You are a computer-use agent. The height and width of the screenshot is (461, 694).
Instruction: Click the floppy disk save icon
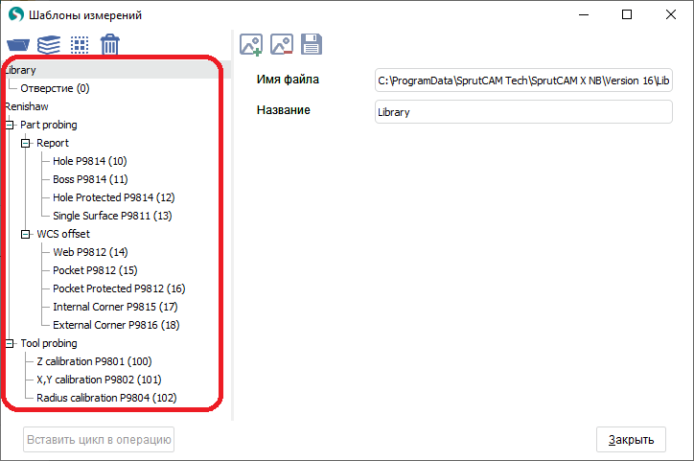coord(311,44)
